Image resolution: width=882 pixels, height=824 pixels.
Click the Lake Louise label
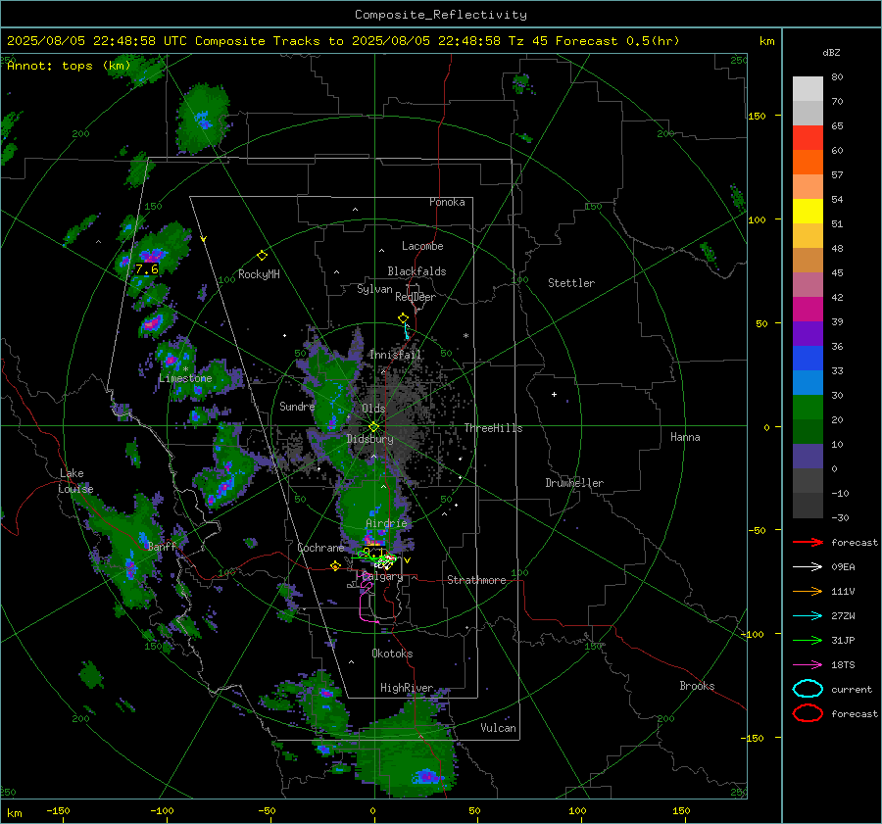pos(75,481)
